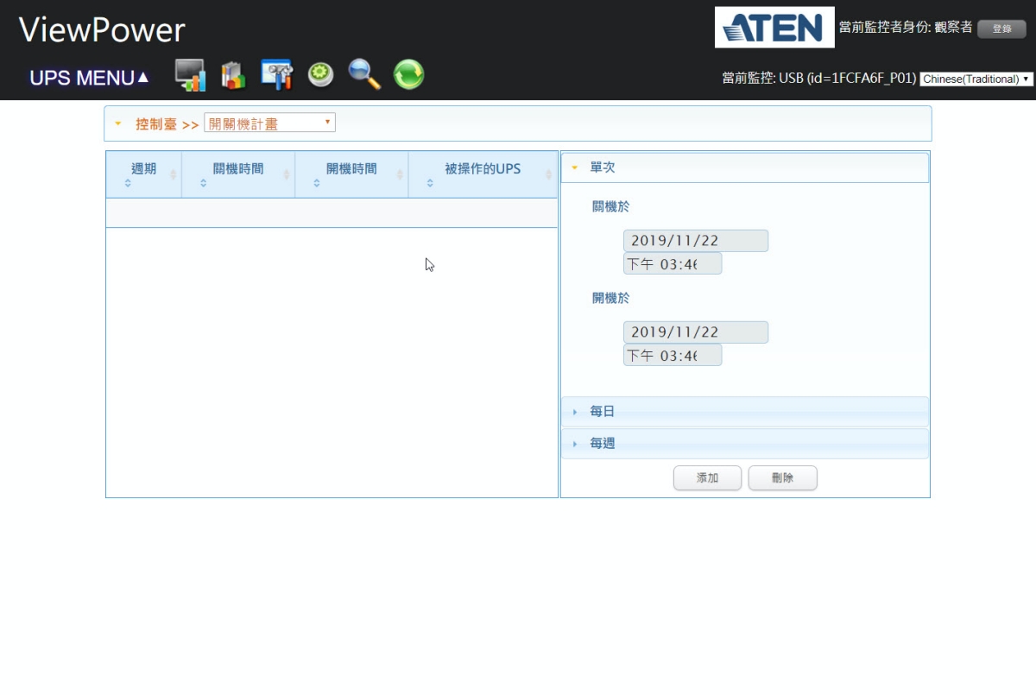Screen dimensions: 1036x695
Task: Sort by the 週期 column arrows
Action: [x=128, y=183]
